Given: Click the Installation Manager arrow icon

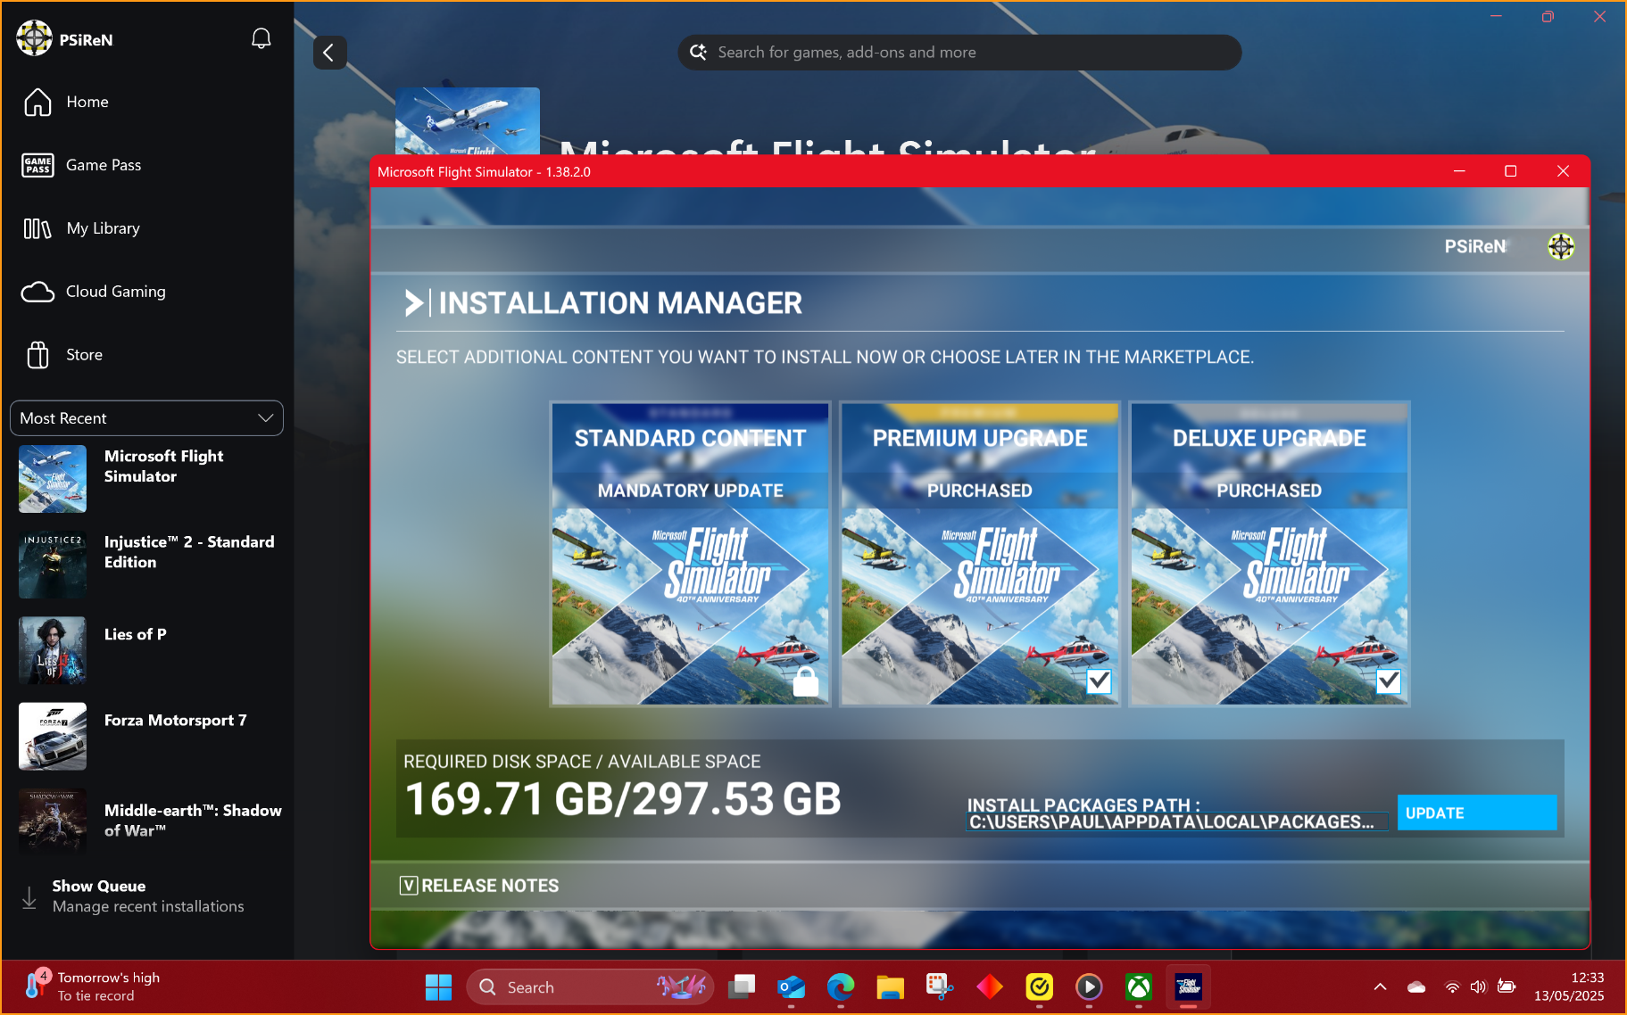Looking at the screenshot, I should click(414, 303).
